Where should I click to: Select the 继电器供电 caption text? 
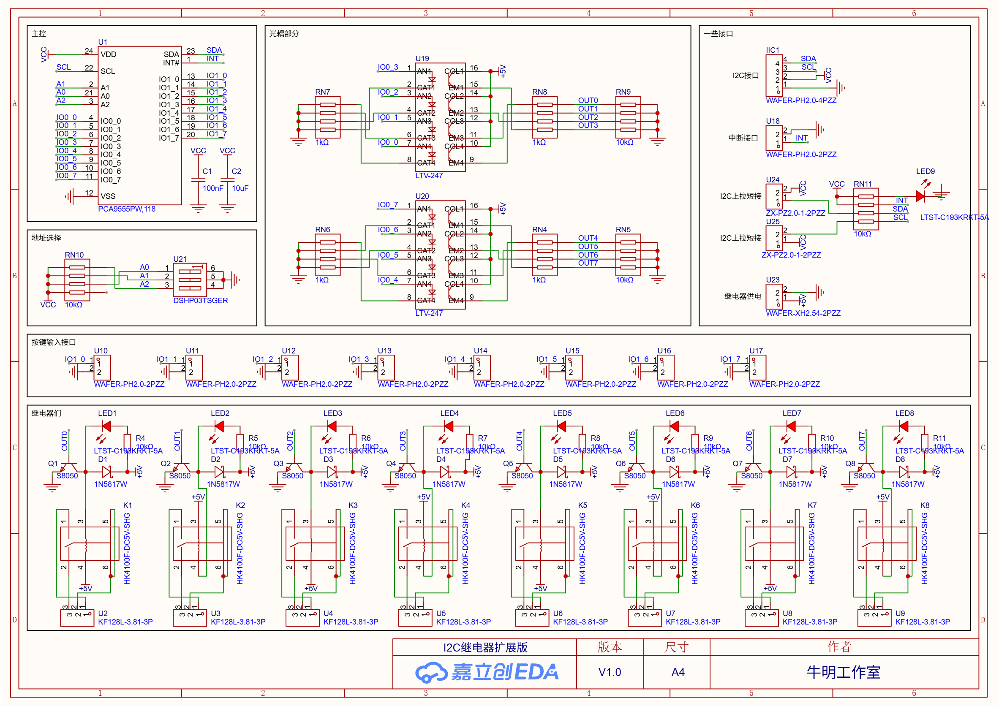[x=743, y=297]
